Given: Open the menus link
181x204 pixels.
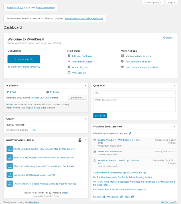Looking at the screenshot, I should pyautogui.click(x=149, y=56).
